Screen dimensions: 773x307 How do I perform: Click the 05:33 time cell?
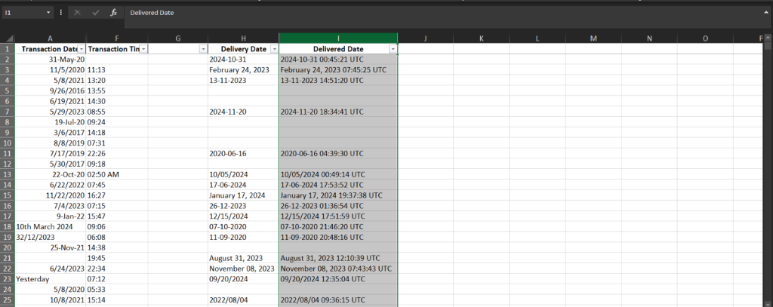click(x=117, y=289)
